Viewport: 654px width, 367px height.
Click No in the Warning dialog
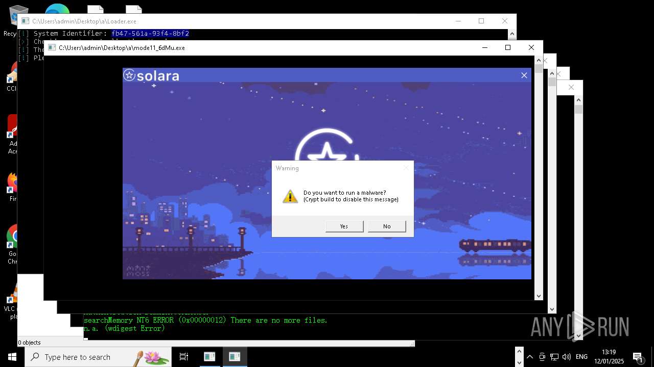pyautogui.click(x=387, y=226)
